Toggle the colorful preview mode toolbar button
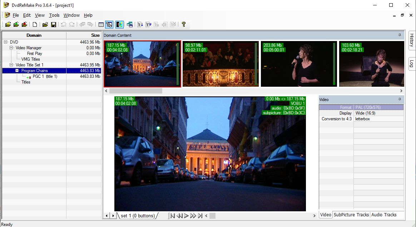 point(119,25)
